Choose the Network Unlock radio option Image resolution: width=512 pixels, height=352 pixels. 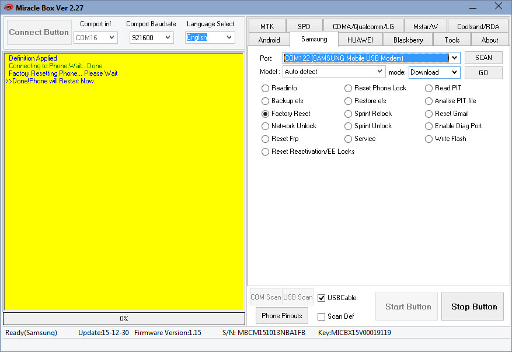[x=266, y=126]
